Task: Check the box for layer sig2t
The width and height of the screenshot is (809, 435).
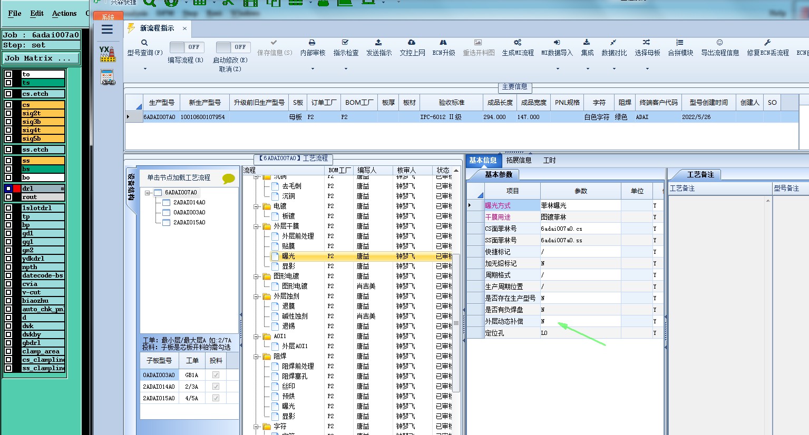Action: point(8,113)
